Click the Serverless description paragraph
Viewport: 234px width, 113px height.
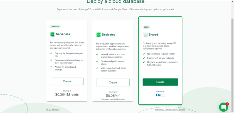coord(67,45)
